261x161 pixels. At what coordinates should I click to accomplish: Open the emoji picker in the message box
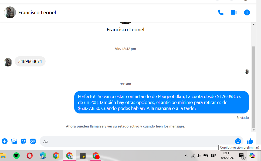(238, 141)
